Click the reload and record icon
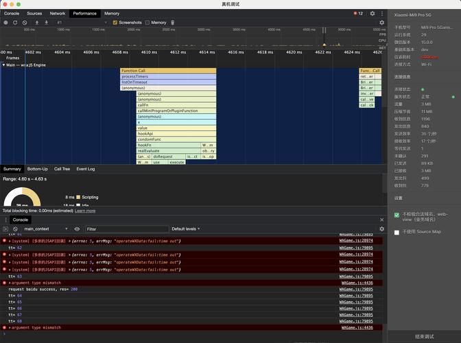The height and width of the screenshot is (343, 461). click(15, 23)
